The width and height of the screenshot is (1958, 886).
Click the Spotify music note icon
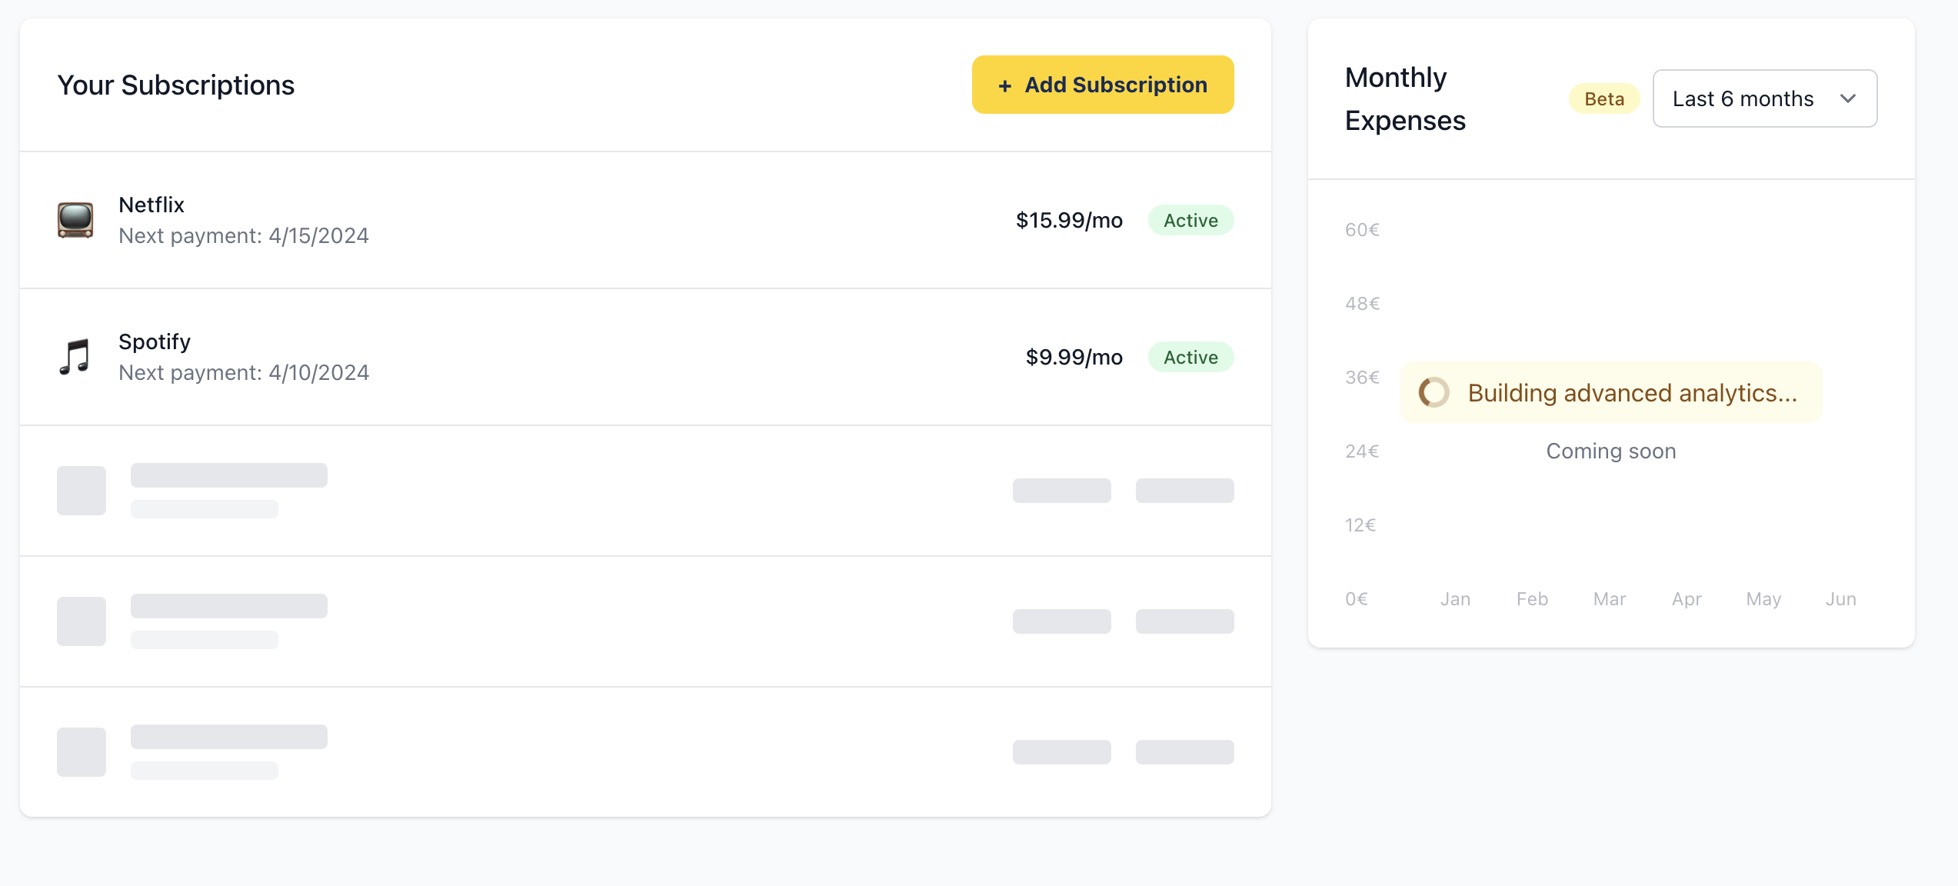tap(75, 357)
